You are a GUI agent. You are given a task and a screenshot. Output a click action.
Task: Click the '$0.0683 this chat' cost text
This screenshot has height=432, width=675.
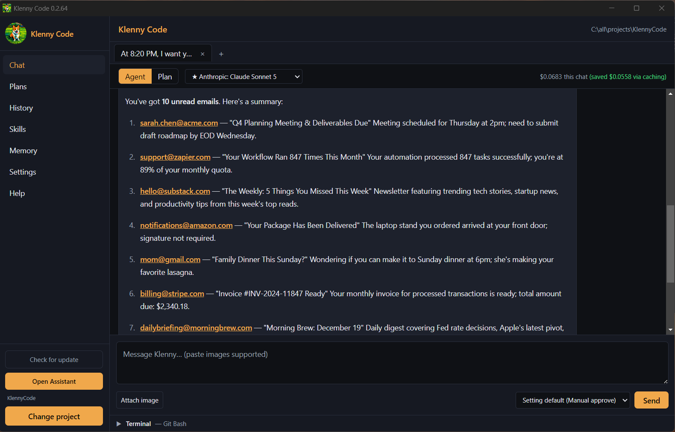(x=563, y=77)
